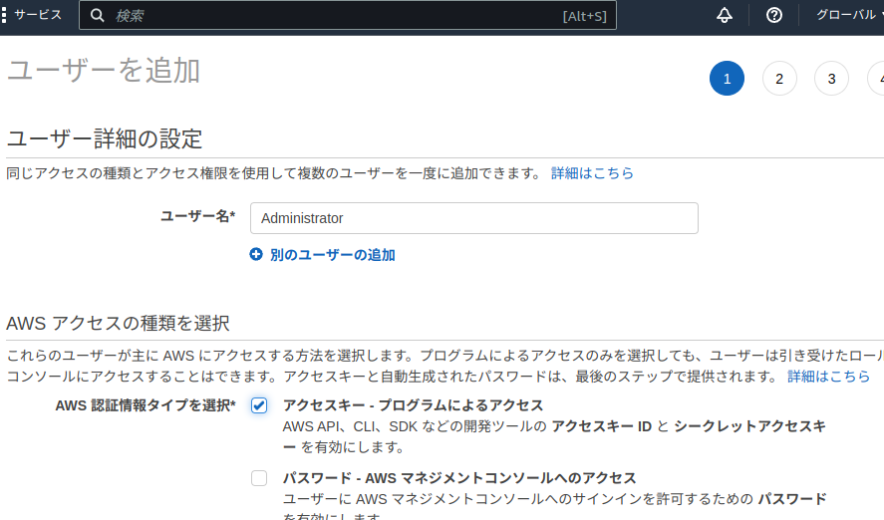
Task: Uncheck アクセスキー - プログラムによるアクセス checkbox
Action: [x=259, y=405]
